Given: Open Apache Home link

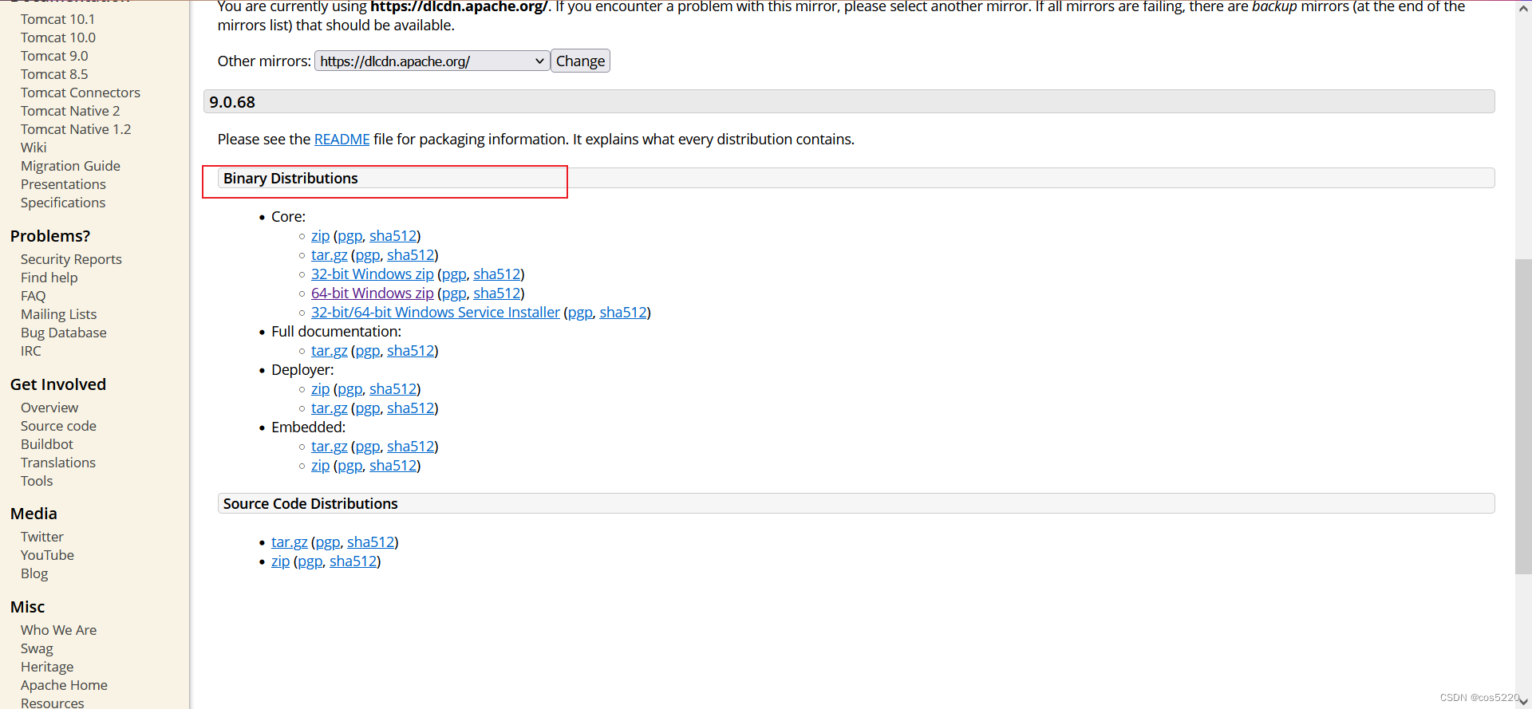Looking at the screenshot, I should [64, 685].
